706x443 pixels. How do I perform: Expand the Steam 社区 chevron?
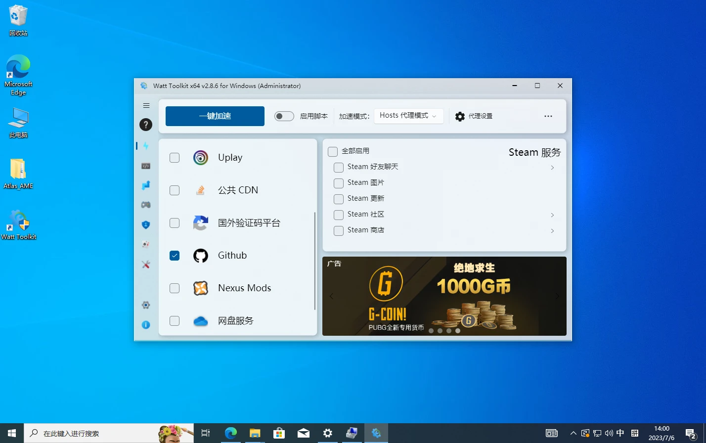552,215
